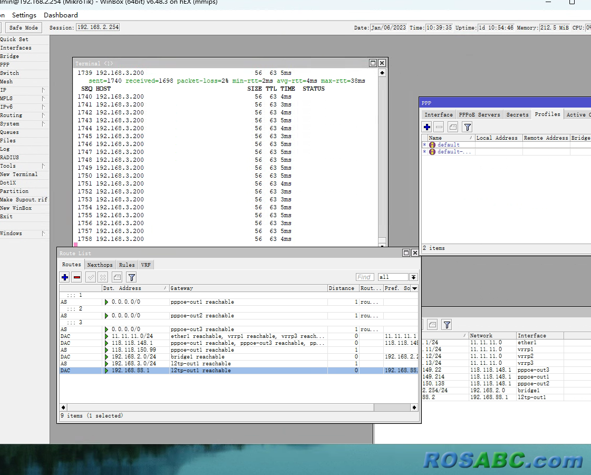Open New Terminal from sidebar
Image resolution: width=591 pixels, height=475 pixels.
19,174
